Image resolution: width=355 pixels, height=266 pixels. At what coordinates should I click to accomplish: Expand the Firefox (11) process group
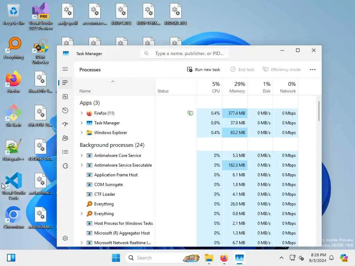tap(81, 113)
